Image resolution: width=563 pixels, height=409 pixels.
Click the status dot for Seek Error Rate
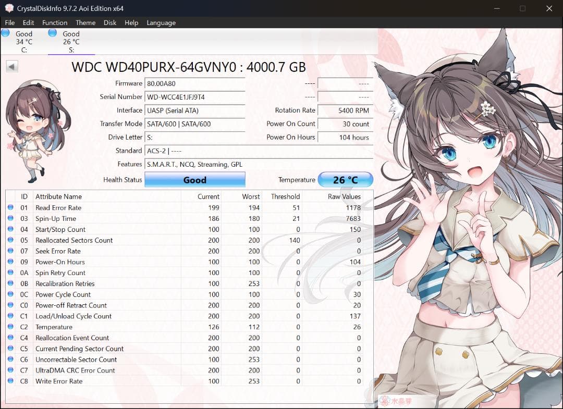10,251
